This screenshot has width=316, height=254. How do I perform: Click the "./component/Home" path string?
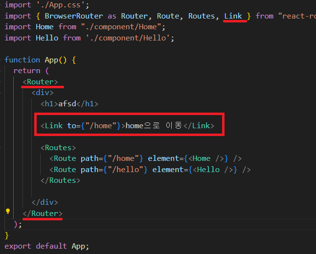pyautogui.click(x=121, y=27)
